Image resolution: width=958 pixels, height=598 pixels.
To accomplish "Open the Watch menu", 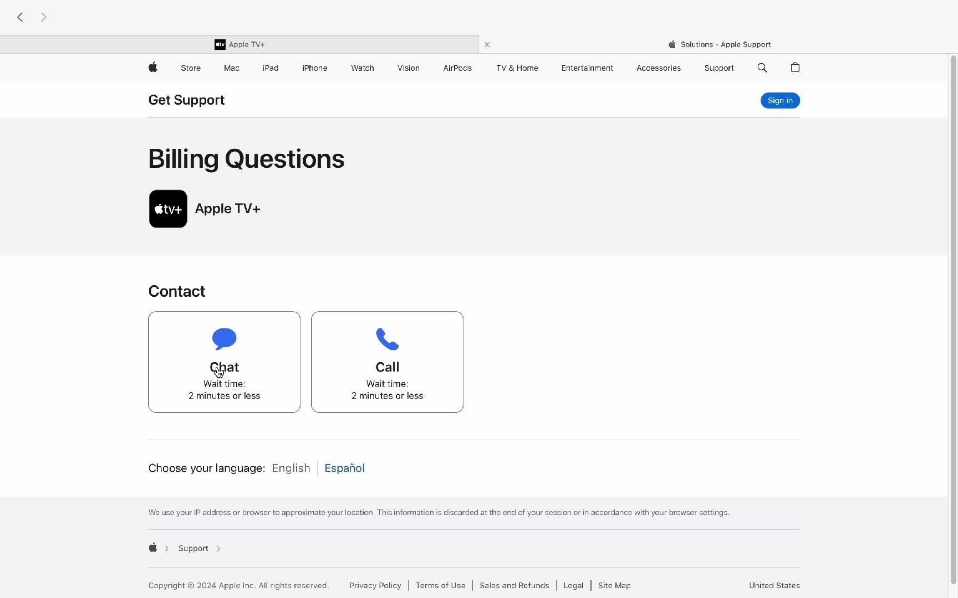I will coord(363,68).
